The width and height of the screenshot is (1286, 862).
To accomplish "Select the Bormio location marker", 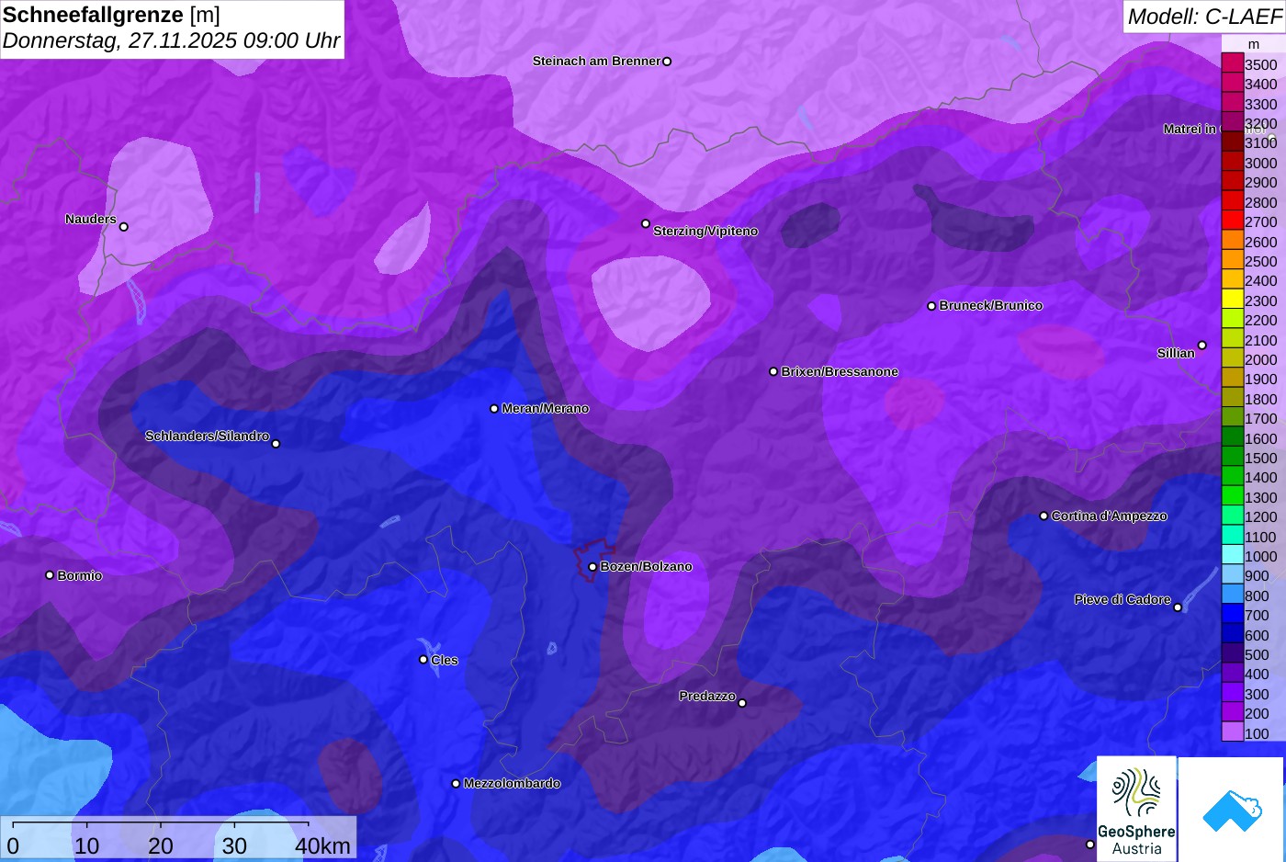I will tap(50, 575).
